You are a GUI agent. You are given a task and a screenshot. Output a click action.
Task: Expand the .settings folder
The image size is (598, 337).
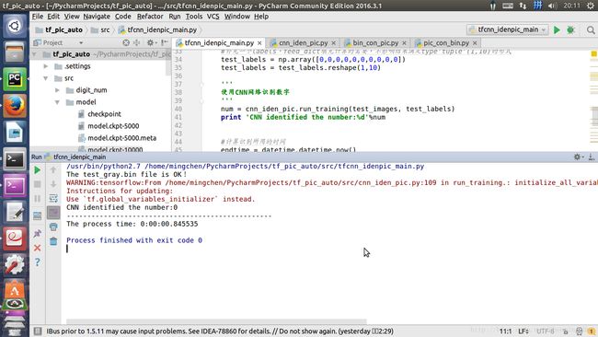click(46, 66)
